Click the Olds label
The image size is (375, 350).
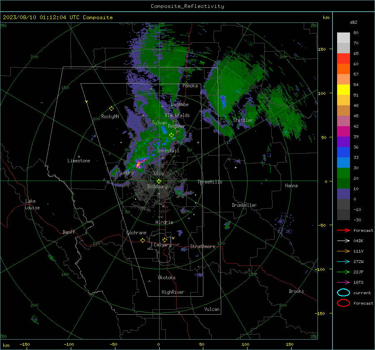[x=159, y=174]
